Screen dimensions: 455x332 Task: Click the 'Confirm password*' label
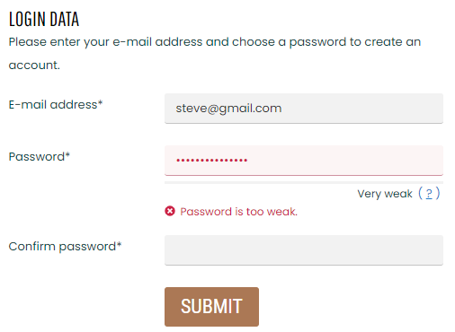point(65,247)
